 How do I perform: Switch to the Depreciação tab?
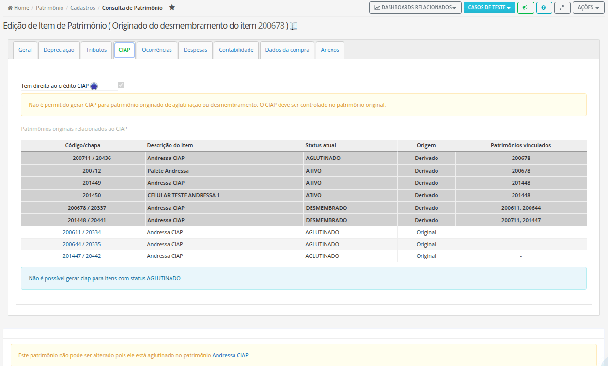[59, 50]
